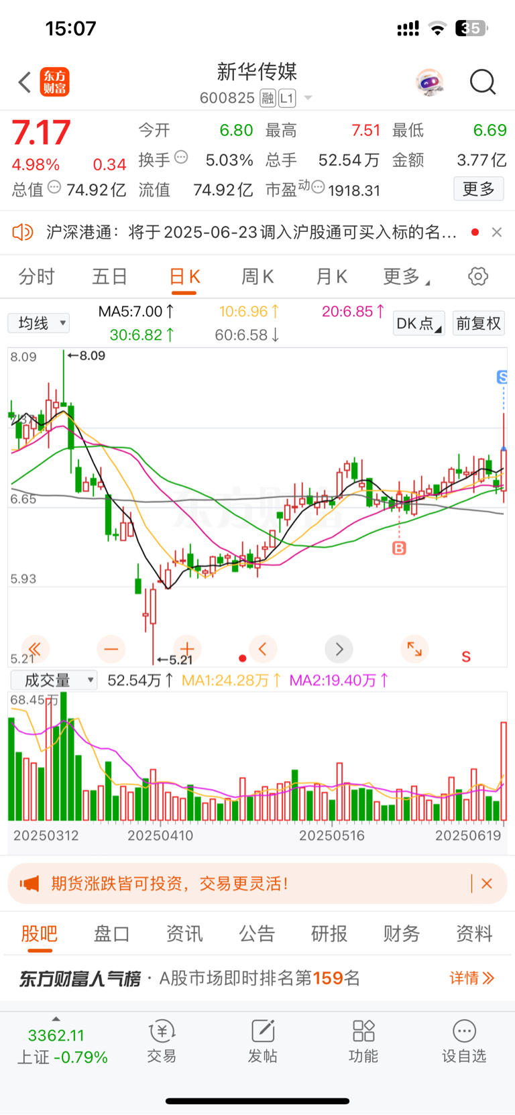The height and width of the screenshot is (1115, 515).
Task: Zoom in chart with plus icon
Action: pos(187,649)
